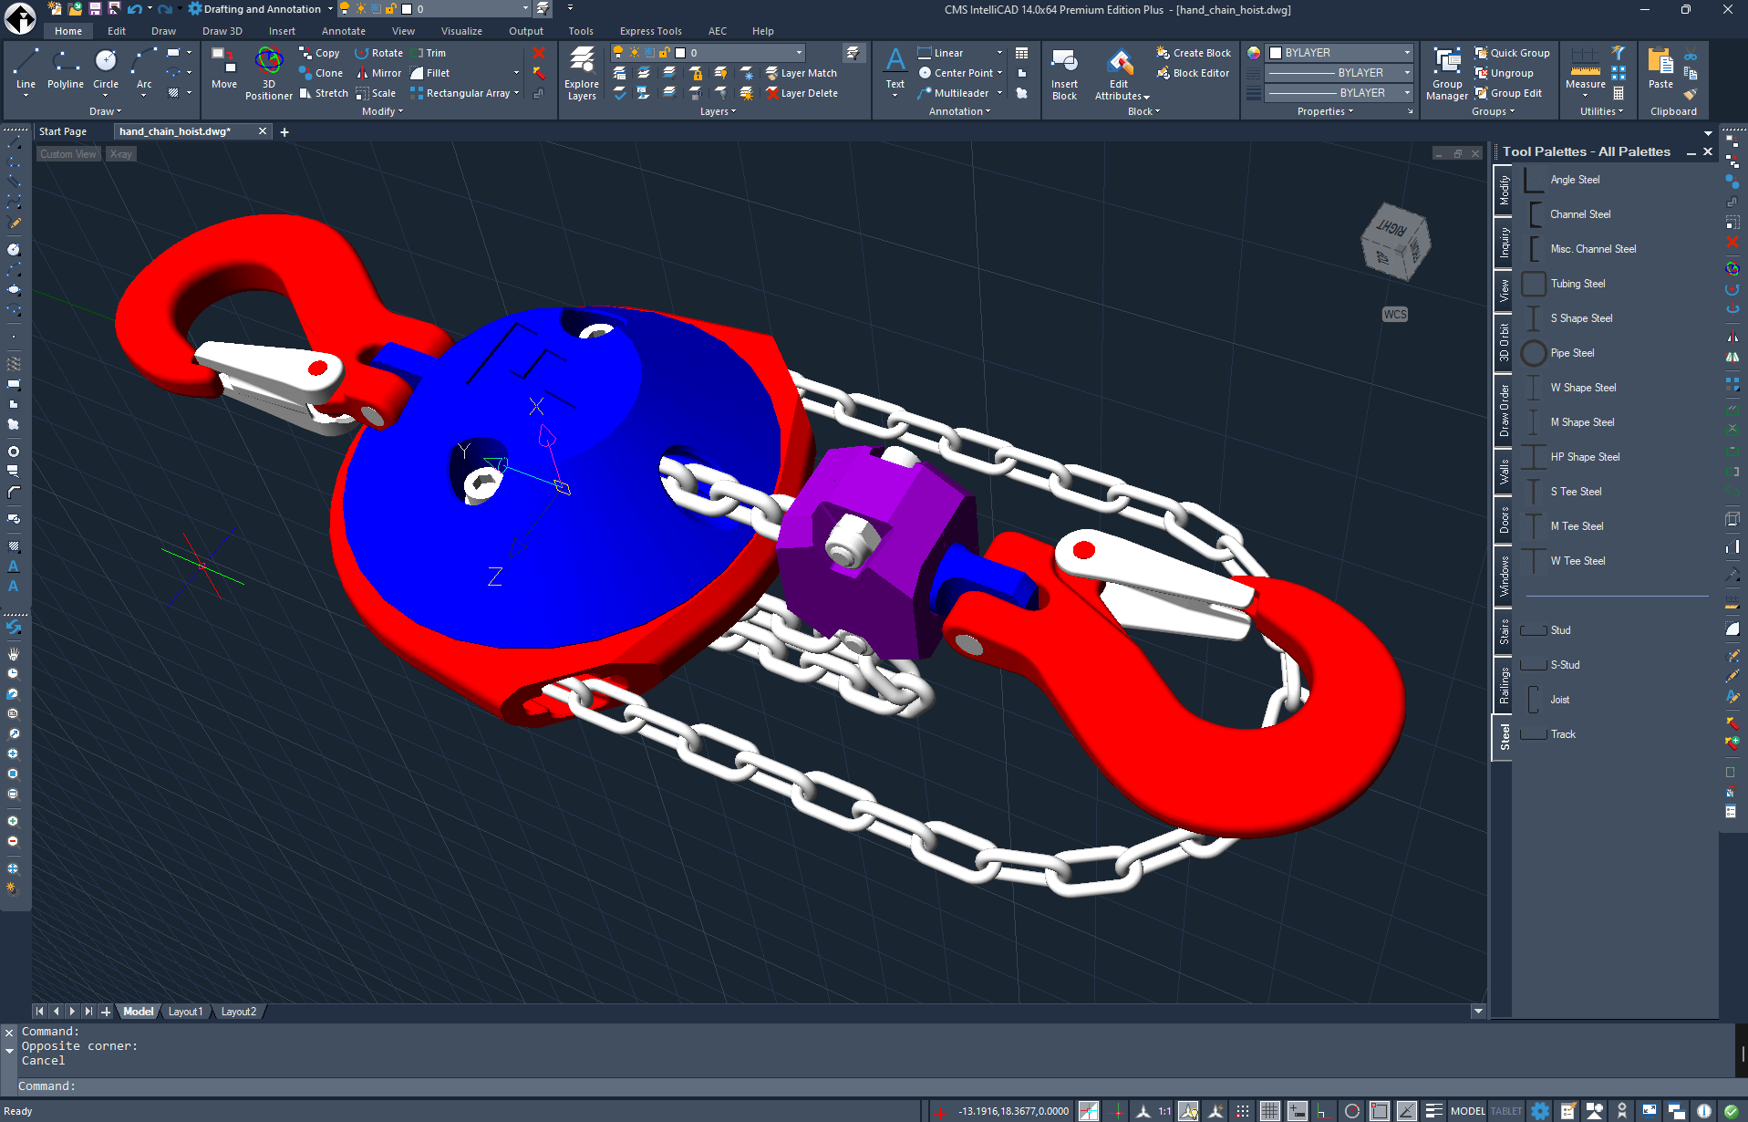Viewport: 1748px width, 1122px height.
Task: Expand the Drafting and Annotation workspace dropdown
Action: tap(330, 9)
